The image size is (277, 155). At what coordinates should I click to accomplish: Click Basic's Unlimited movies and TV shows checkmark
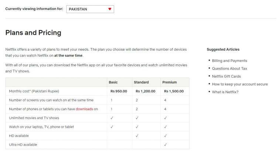pos(112,118)
